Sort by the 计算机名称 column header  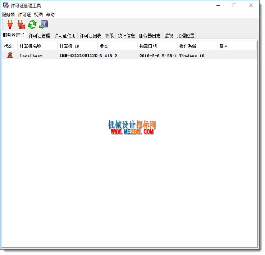(x=37, y=46)
